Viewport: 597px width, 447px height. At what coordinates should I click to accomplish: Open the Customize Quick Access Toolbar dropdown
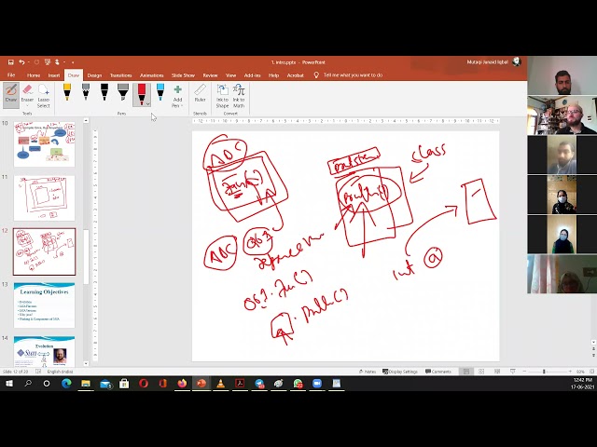coord(73,62)
